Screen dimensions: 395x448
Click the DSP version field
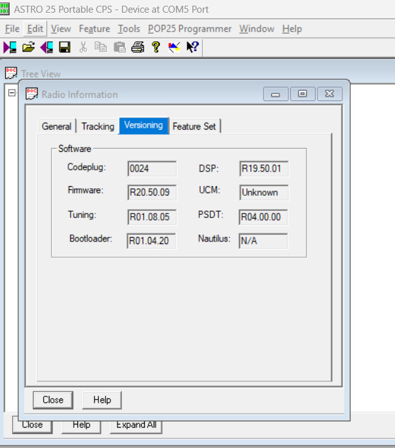(264, 169)
